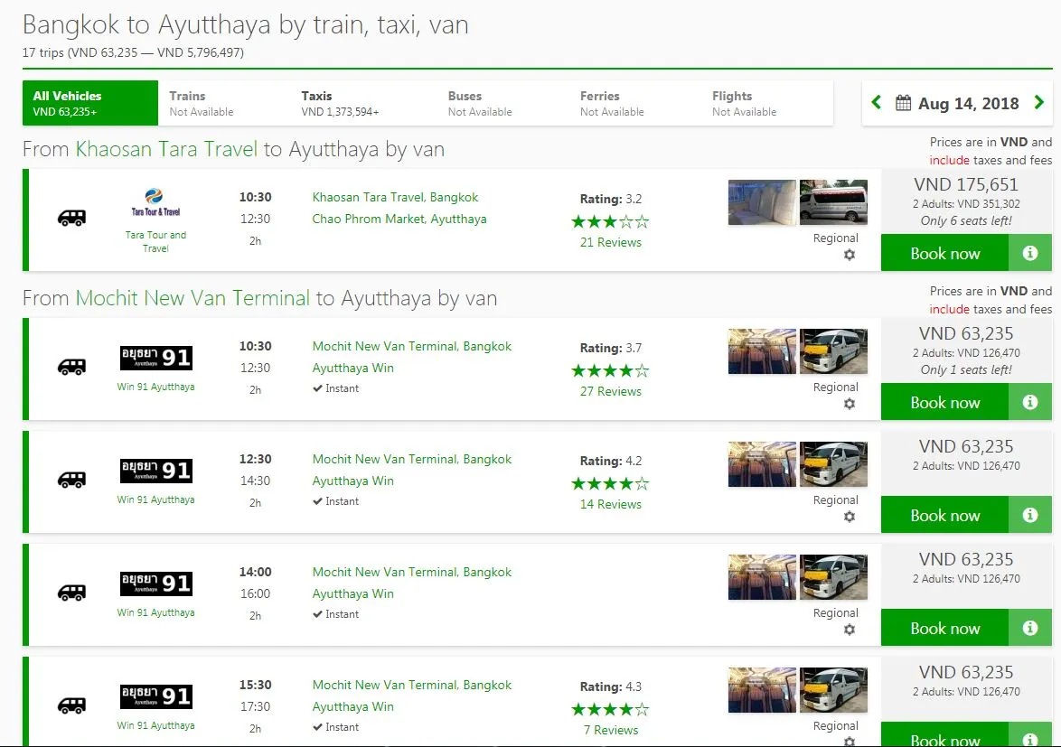
Task: Click 'Only 1 seats left!' text
Action: tap(966, 369)
